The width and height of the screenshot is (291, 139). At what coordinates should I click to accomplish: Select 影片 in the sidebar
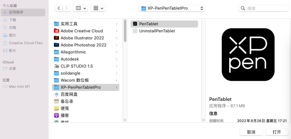pyautogui.click(x=23, y=51)
